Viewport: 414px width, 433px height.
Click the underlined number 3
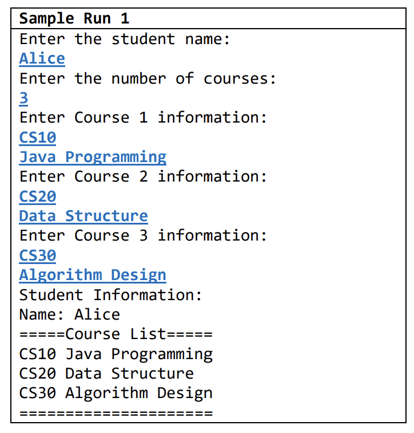[23, 98]
